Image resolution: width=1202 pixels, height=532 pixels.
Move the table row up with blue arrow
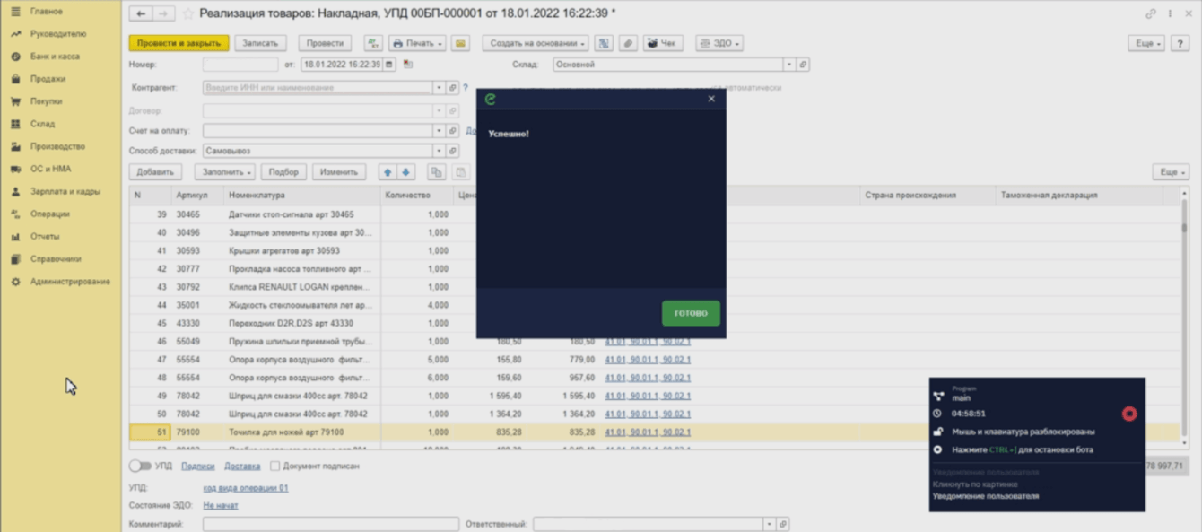[388, 172]
